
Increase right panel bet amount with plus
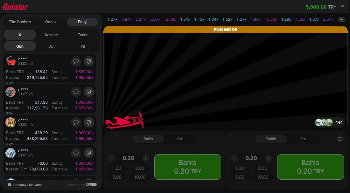268,158
